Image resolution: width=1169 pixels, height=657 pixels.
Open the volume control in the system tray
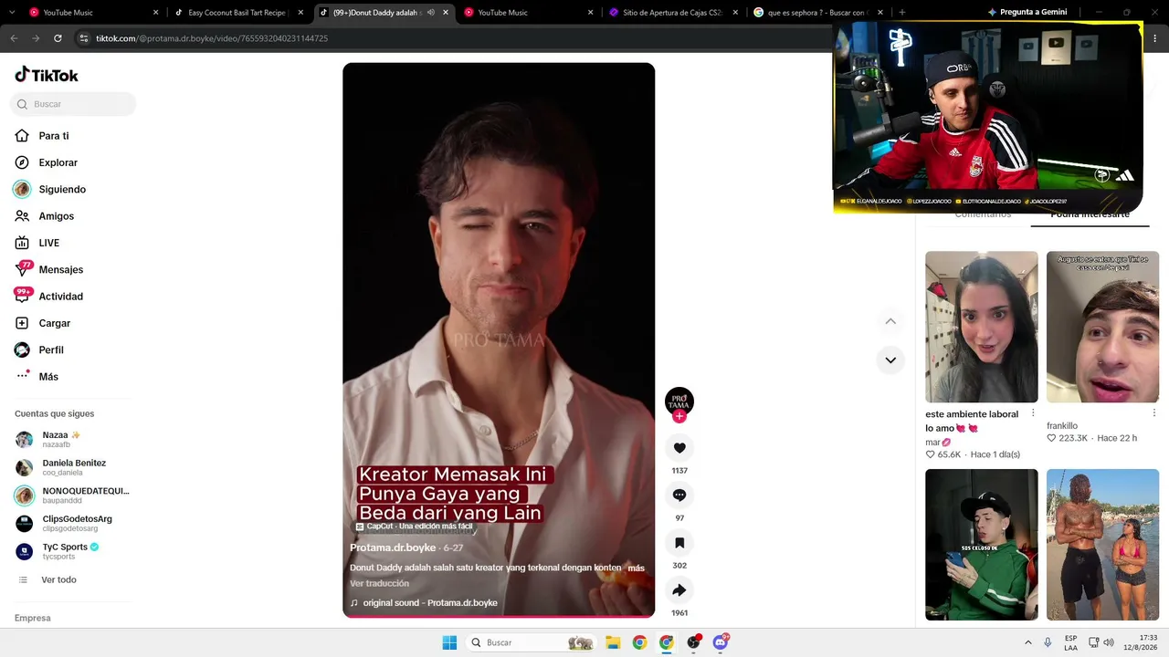[1109, 642]
